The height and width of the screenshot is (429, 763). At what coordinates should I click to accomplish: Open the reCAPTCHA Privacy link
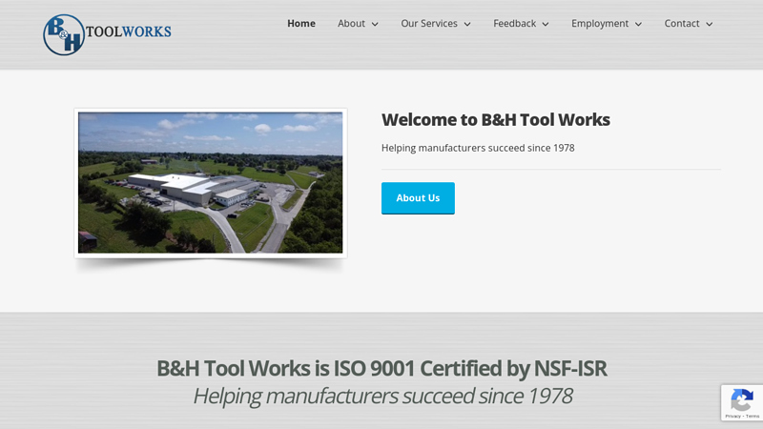(x=732, y=417)
